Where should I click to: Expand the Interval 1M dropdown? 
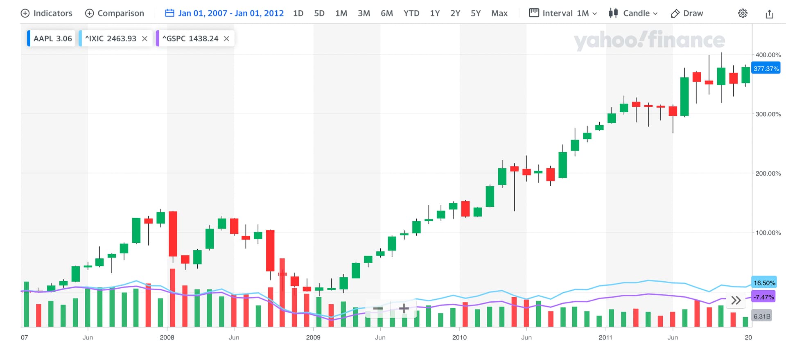click(563, 13)
